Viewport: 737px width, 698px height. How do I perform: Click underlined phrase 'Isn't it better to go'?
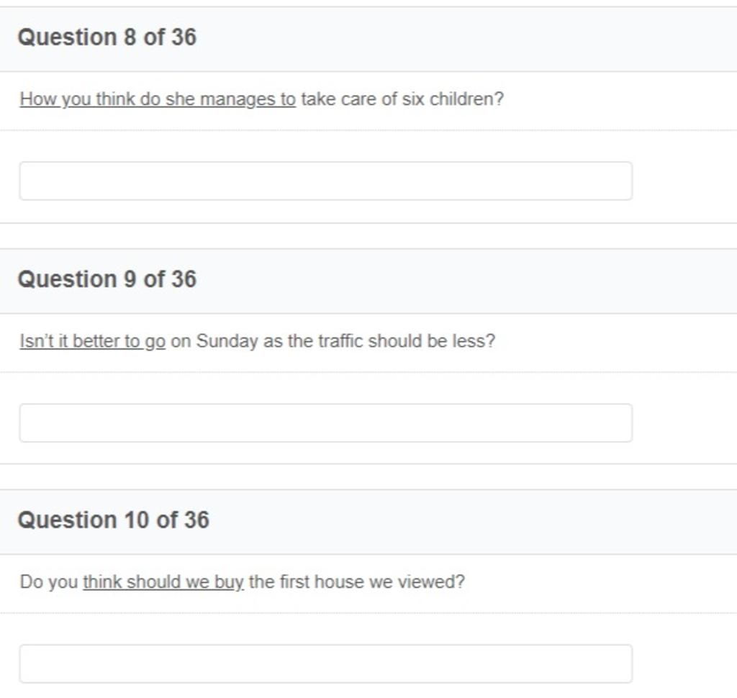[93, 341]
